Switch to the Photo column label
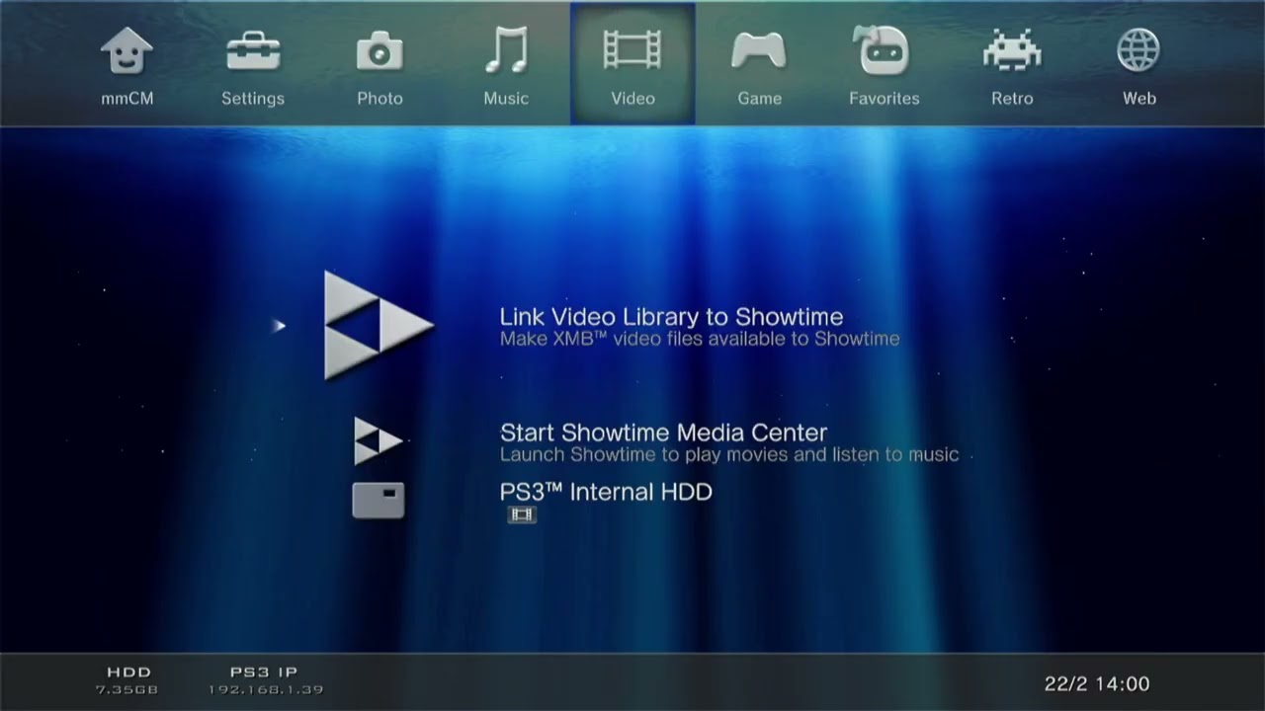Screen dimensions: 1265x711 click(379, 99)
